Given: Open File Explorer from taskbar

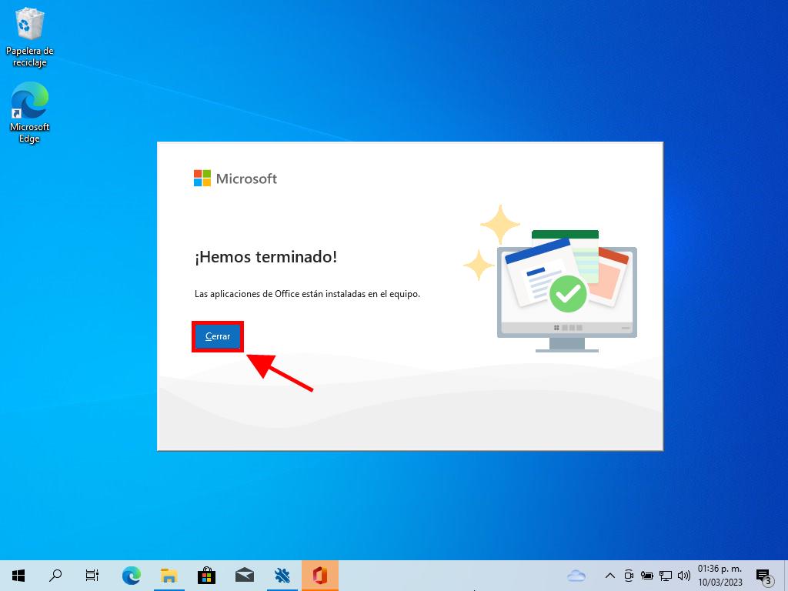Looking at the screenshot, I should [x=169, y=576].
